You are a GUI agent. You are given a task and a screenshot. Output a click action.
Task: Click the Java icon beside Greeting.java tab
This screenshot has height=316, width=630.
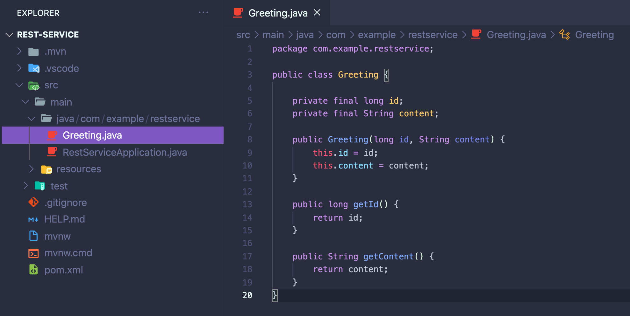point(237,13)
